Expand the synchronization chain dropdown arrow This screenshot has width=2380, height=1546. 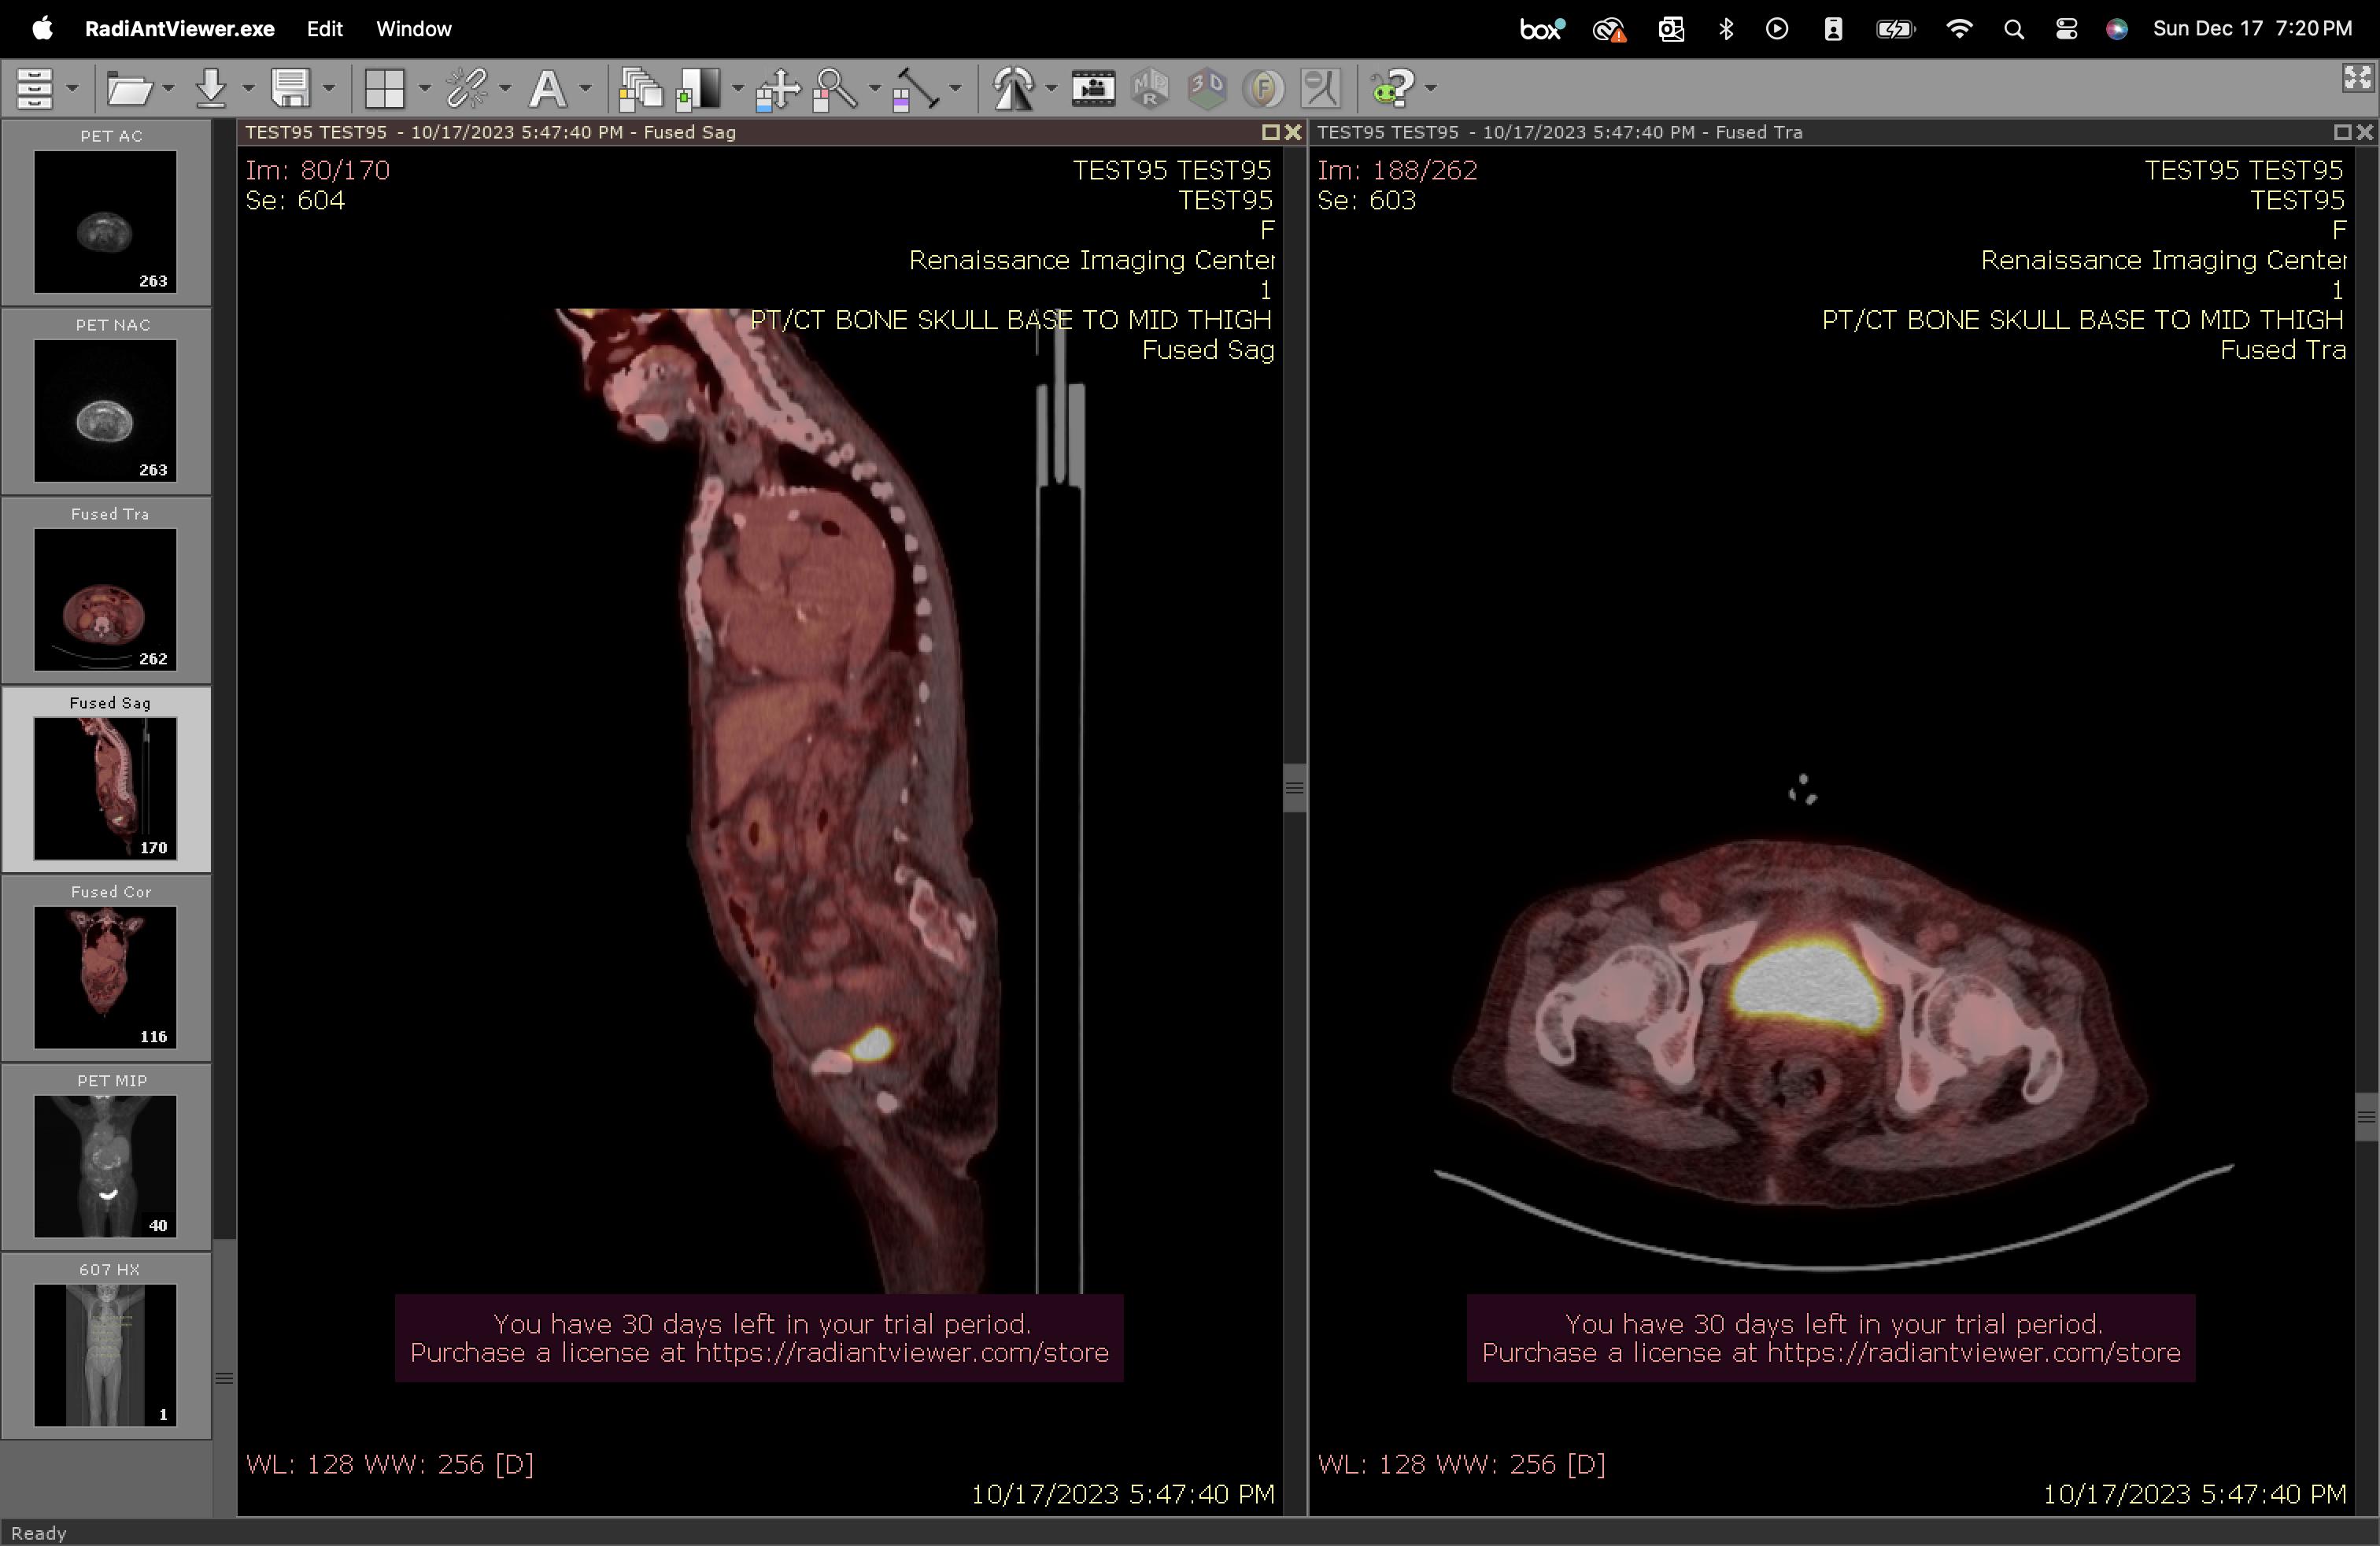click(505, 89)
